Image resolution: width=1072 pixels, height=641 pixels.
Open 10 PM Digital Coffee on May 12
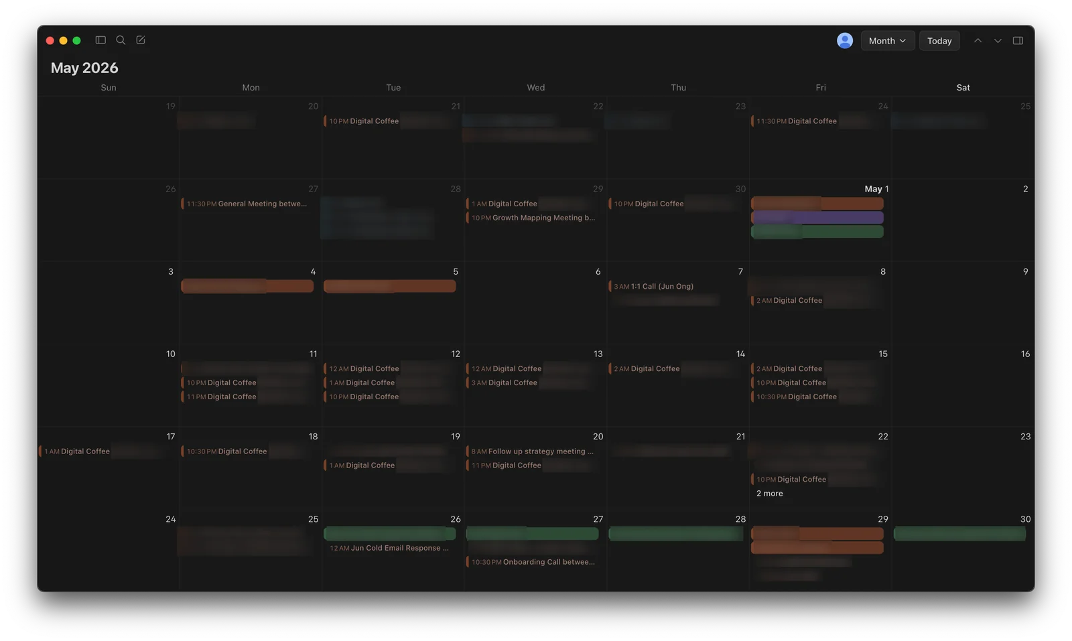pyautogui.click(x=389, y=397)
